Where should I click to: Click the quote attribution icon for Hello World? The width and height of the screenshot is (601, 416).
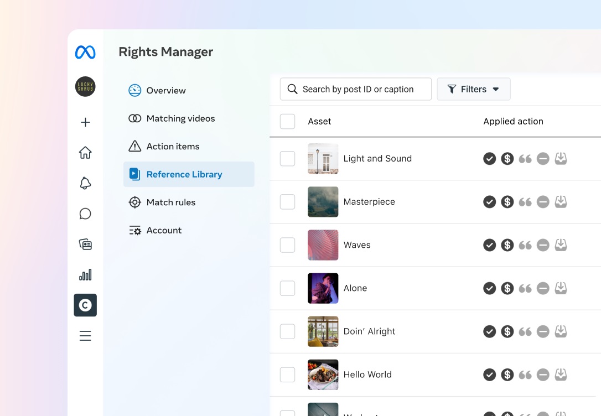pos(525,375)
